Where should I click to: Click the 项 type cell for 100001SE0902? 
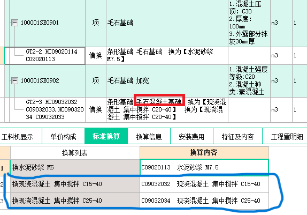coord(96,81)
